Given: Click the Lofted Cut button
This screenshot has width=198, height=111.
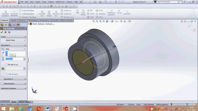Looking at the screenshot, I should click(x=66, y=14).
